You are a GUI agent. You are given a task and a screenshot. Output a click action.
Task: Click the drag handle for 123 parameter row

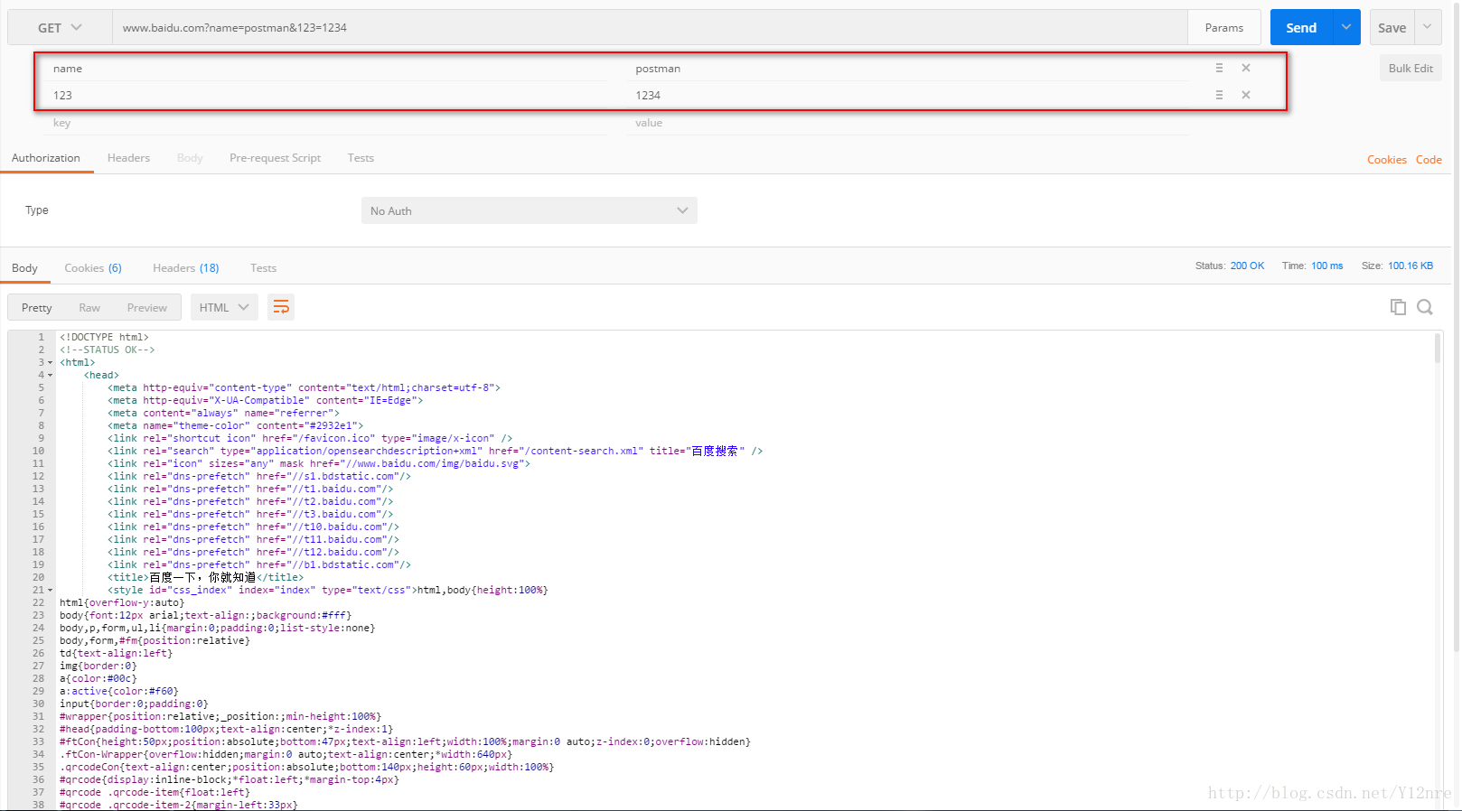pyautogui.click(x=1219, y=95)
